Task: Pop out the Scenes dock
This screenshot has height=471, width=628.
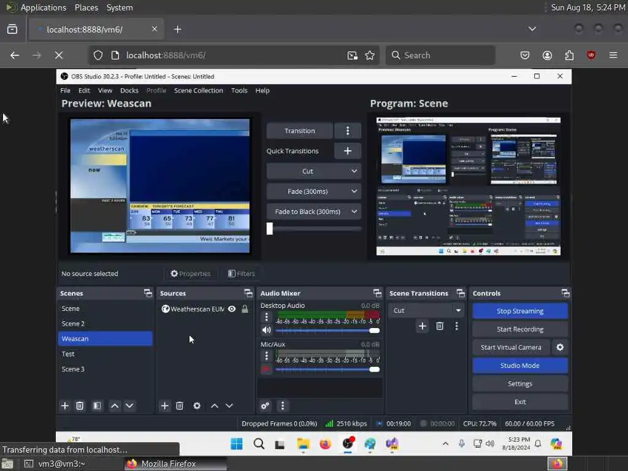Action: (x=148, y=293)
